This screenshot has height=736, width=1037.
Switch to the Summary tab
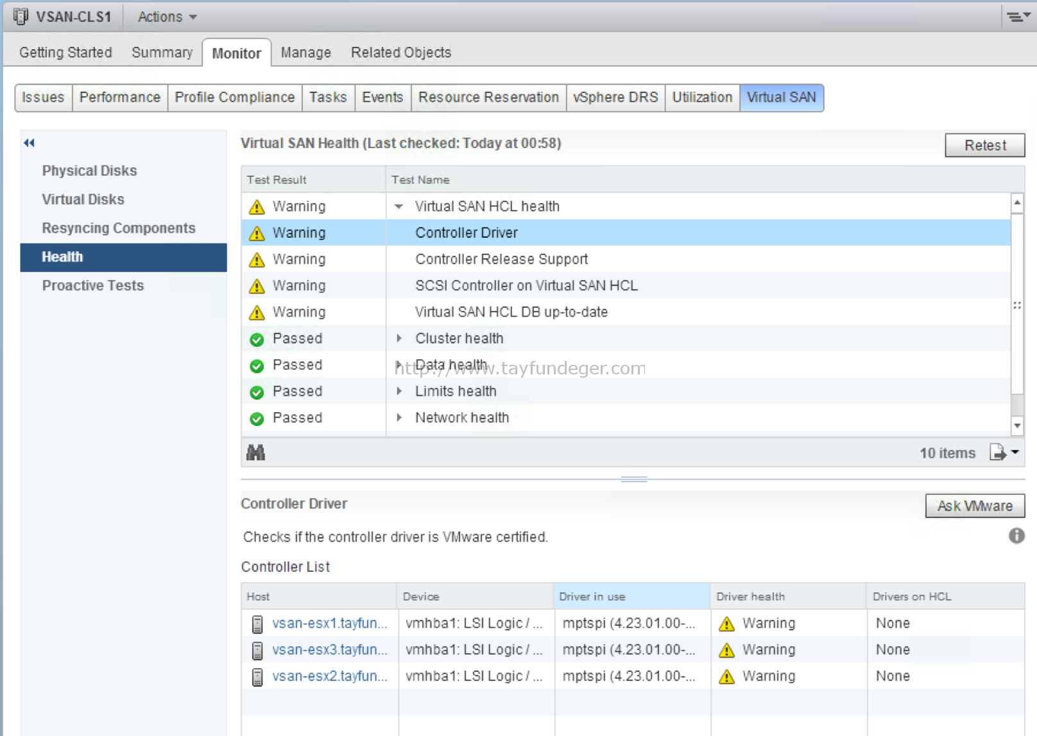[x=162, y=53]
